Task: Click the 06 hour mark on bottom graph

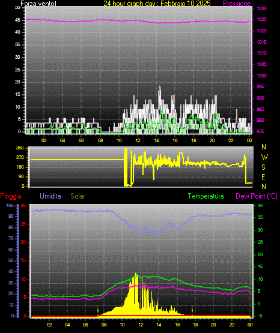Action: pos(85,325)
